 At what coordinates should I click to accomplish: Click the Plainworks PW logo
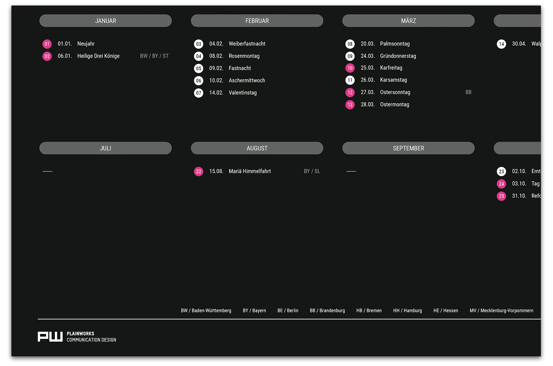pyautogui.click(x=50, y=337)
